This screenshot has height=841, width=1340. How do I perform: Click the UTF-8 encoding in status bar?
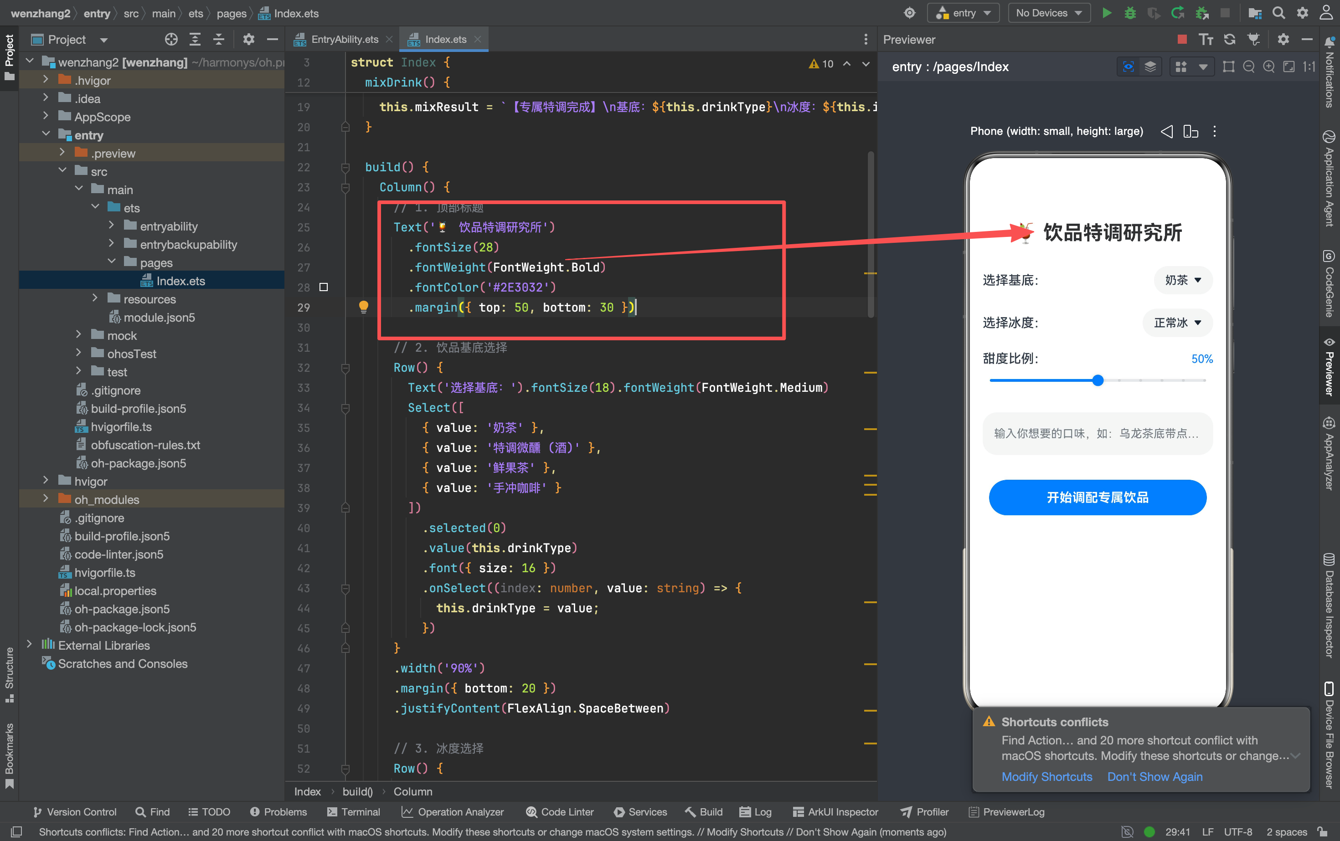pos(1237,831)
